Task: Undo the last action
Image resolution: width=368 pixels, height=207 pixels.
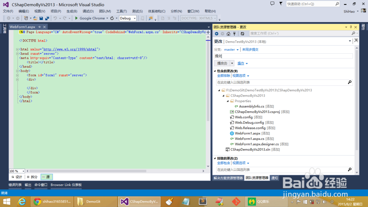Action: (x=55, y=18)
